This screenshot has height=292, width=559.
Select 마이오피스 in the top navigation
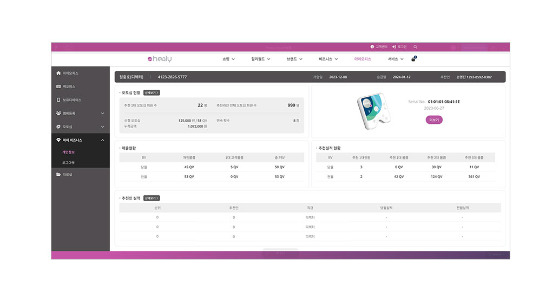tap(363, 59)
